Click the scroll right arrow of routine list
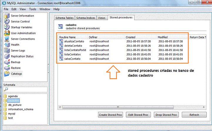This screenshot has height=131, width=212. point(204,107)
